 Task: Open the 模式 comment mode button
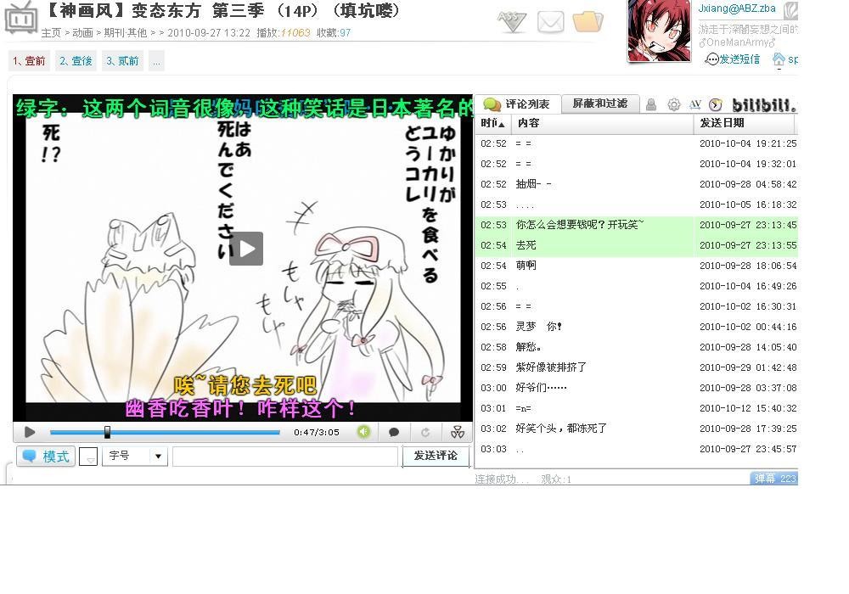click(46, 456)
